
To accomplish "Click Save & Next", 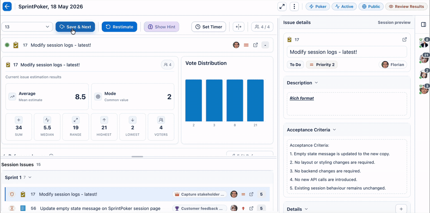I will click(x=75, y=27).
